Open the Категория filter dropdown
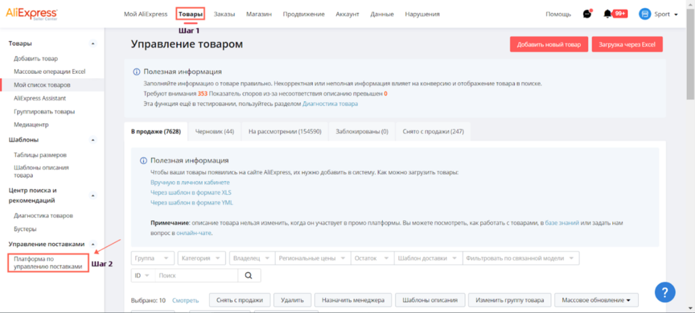This screenshot has height=313, width=695. (x=202, y=259)
